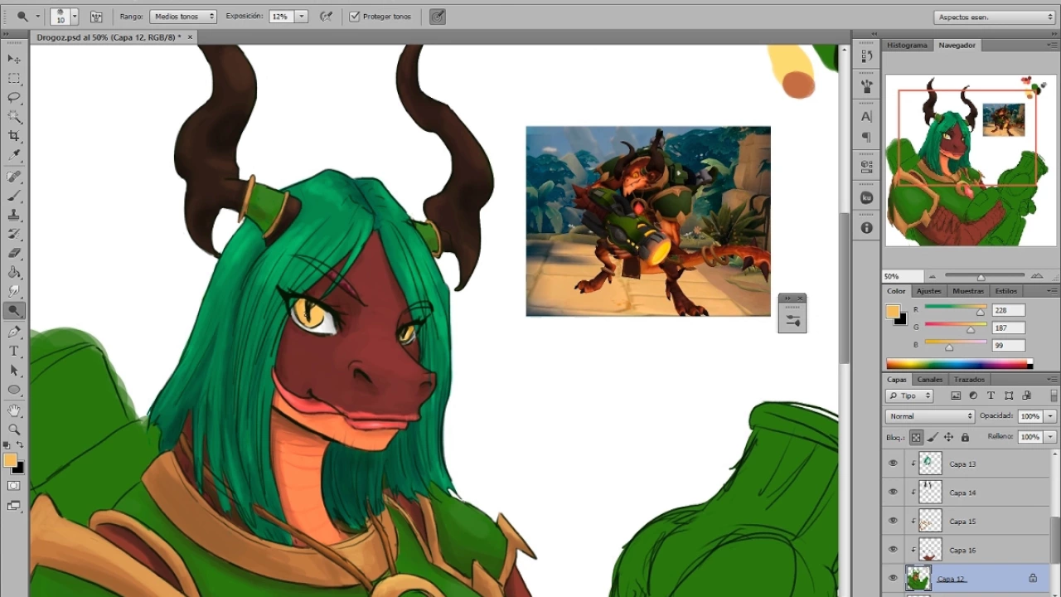Hide layer Capa 13

pyautogui.click(x=893, y=464)
